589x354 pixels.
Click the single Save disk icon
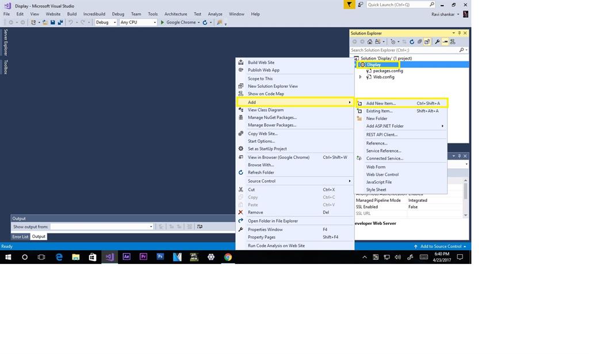click(52, 22)
